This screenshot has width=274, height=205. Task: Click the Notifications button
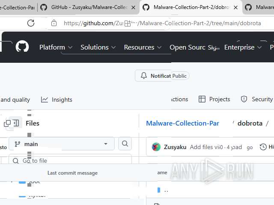(x=153, y=76)
